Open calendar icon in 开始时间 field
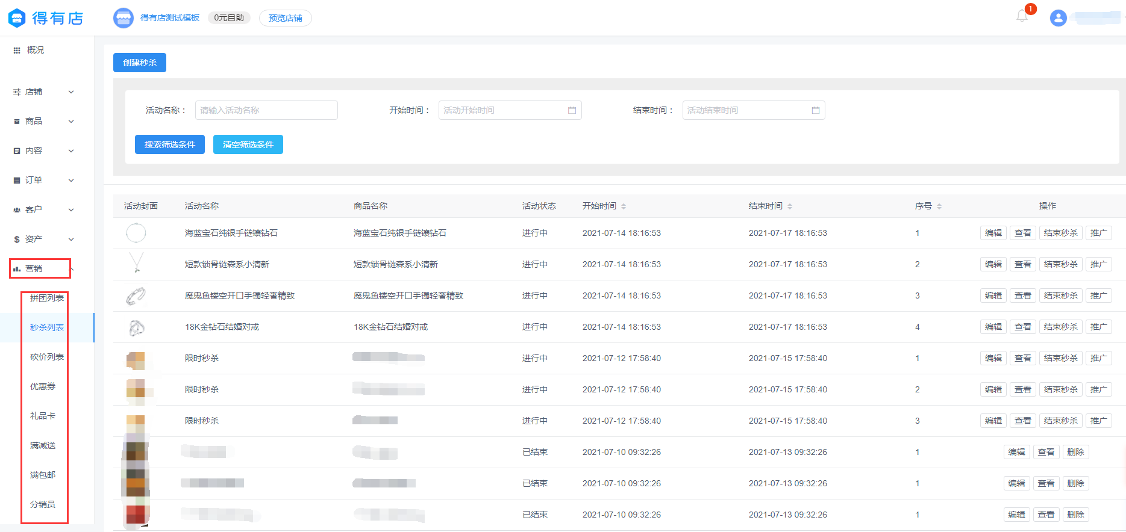The image size is (1126, 532). coord(572,110)
